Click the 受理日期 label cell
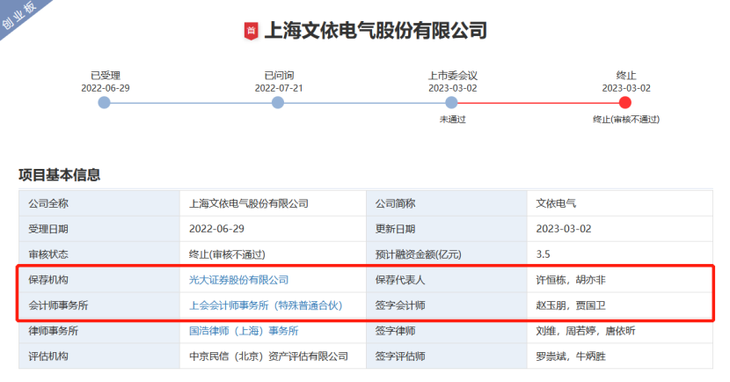Image resolution: width=730 pixels, height=382 pixels. [x=99, y=229]
